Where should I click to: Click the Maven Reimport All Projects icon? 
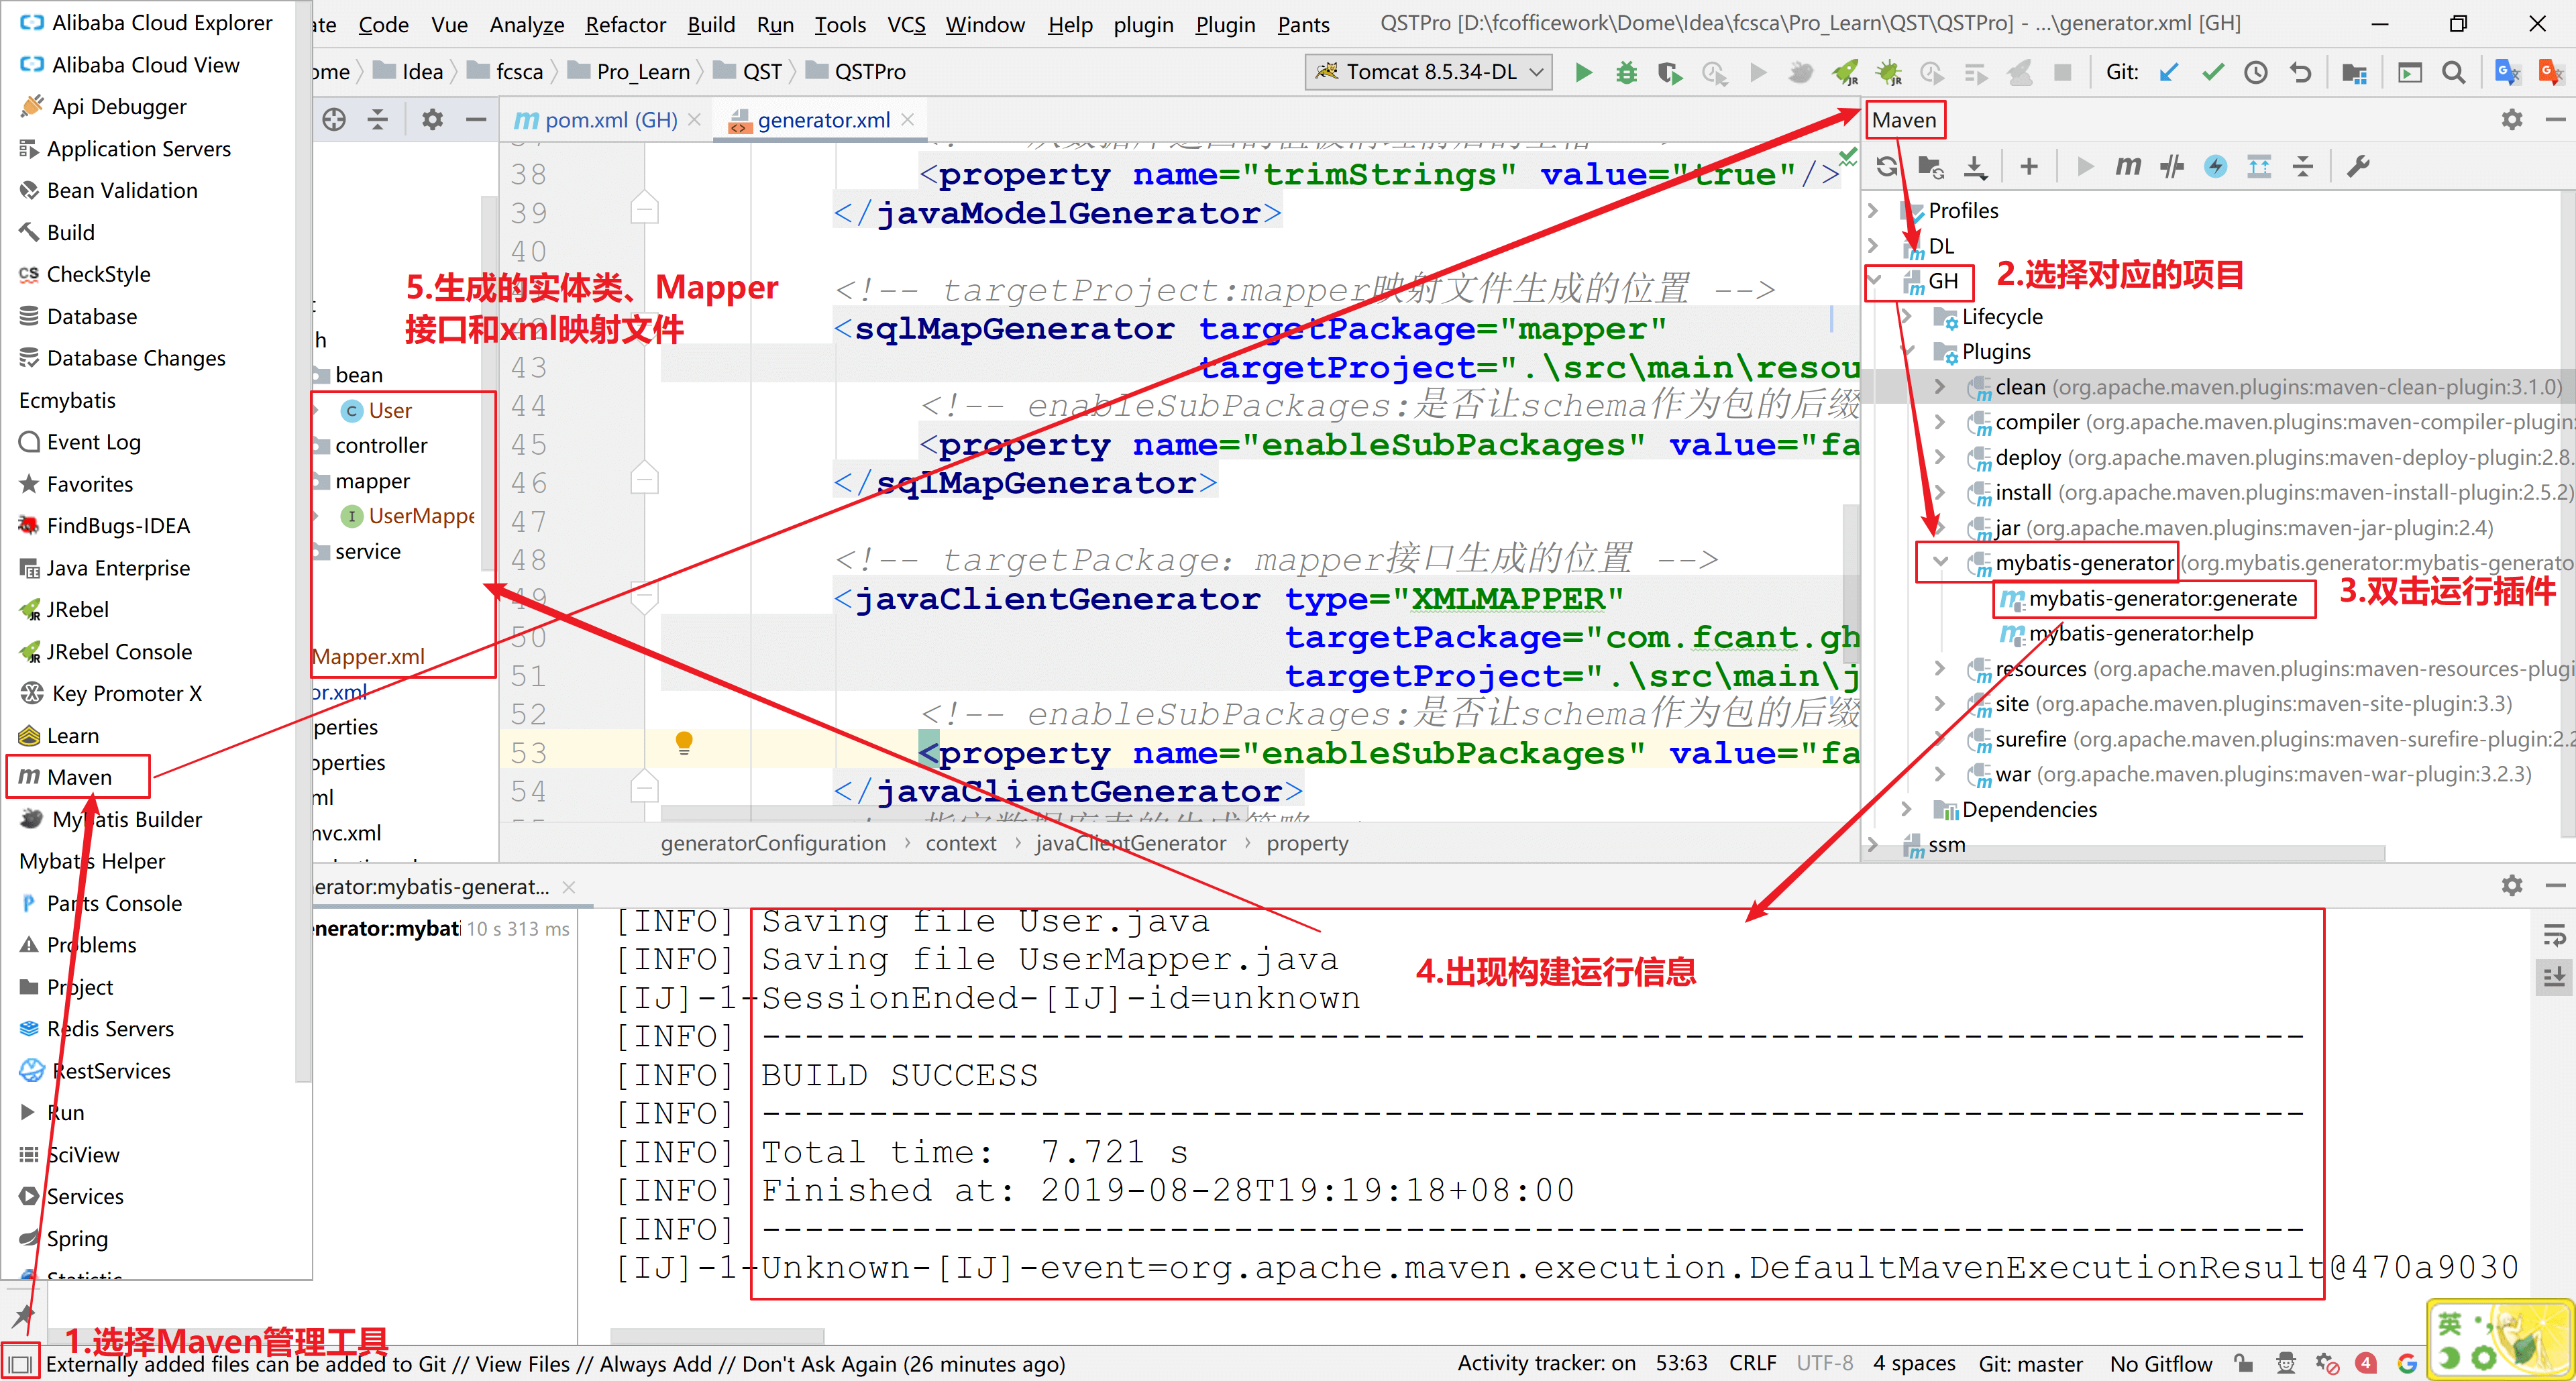1887,166
